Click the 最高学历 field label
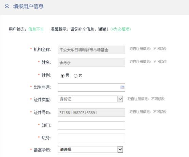 point(42,150)
